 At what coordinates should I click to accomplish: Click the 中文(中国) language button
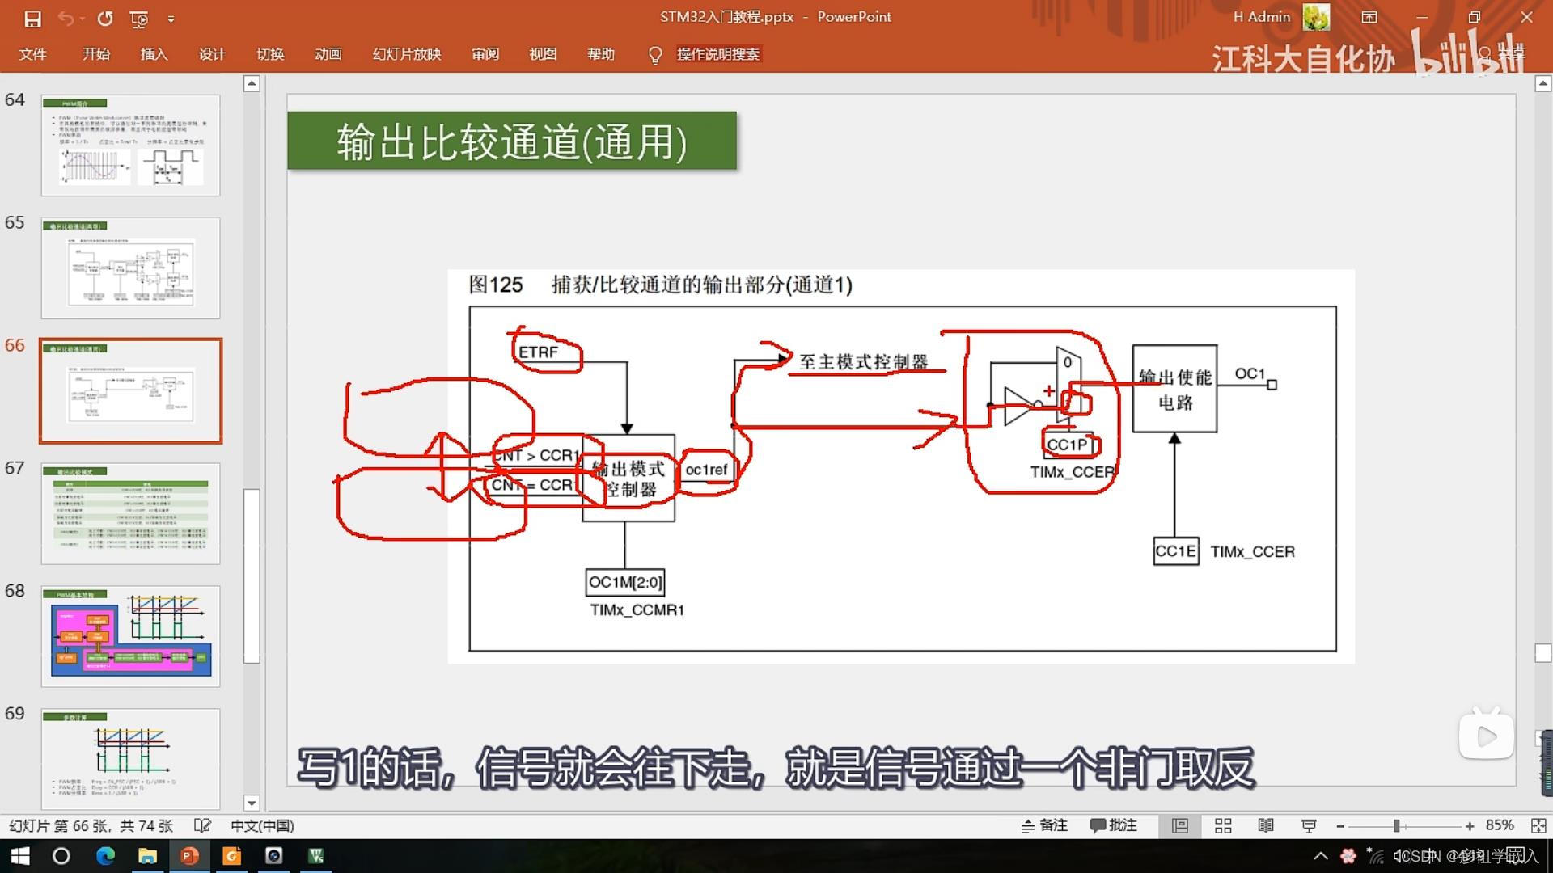(x=262, y=825)
